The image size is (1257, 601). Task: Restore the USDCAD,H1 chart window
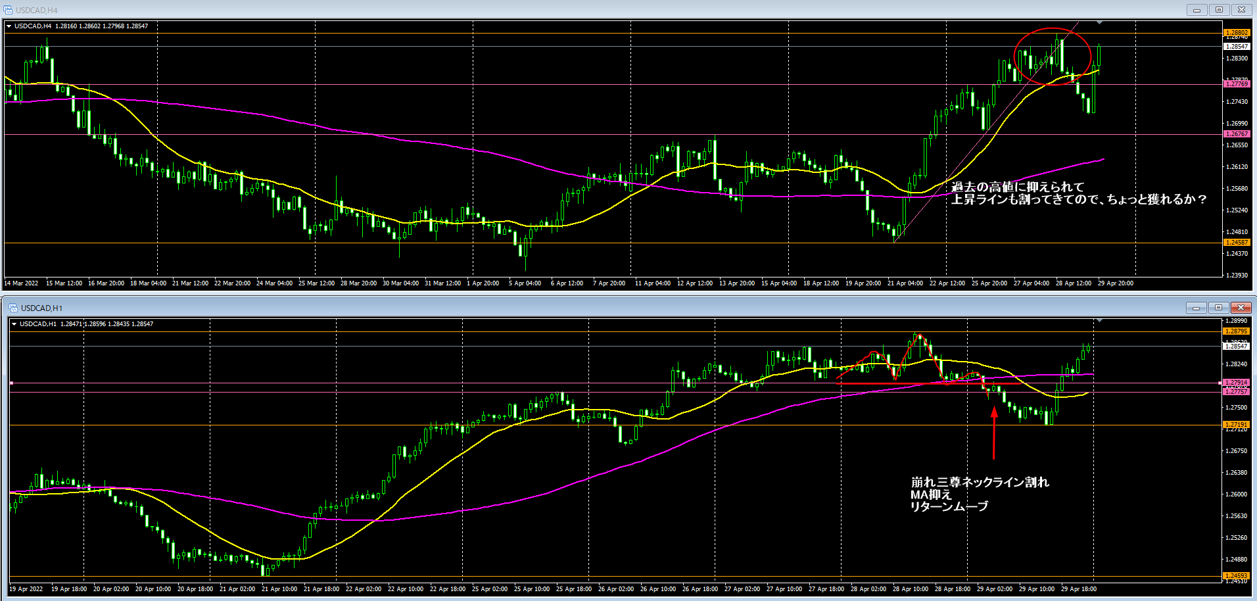pos(1218,308)
